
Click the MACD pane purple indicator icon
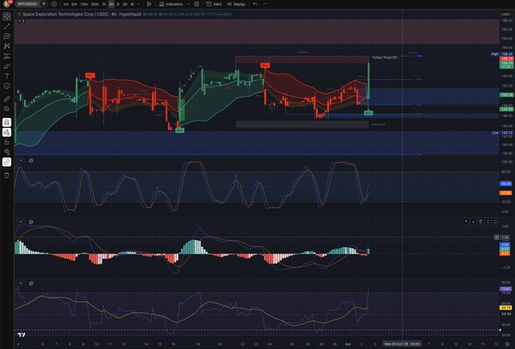[31, 222]
